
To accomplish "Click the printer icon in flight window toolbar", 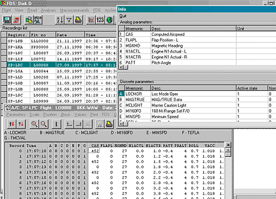I will coord(109,124).
